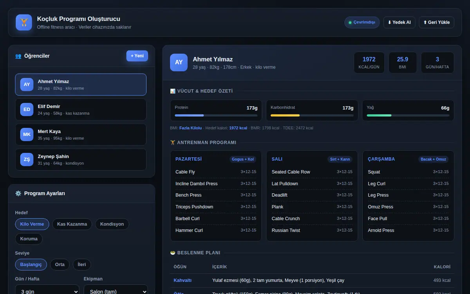The image size is (470, 294).
Task: Select student Ahmet Yılmaz in the list
Action: (x=81, y=85)
